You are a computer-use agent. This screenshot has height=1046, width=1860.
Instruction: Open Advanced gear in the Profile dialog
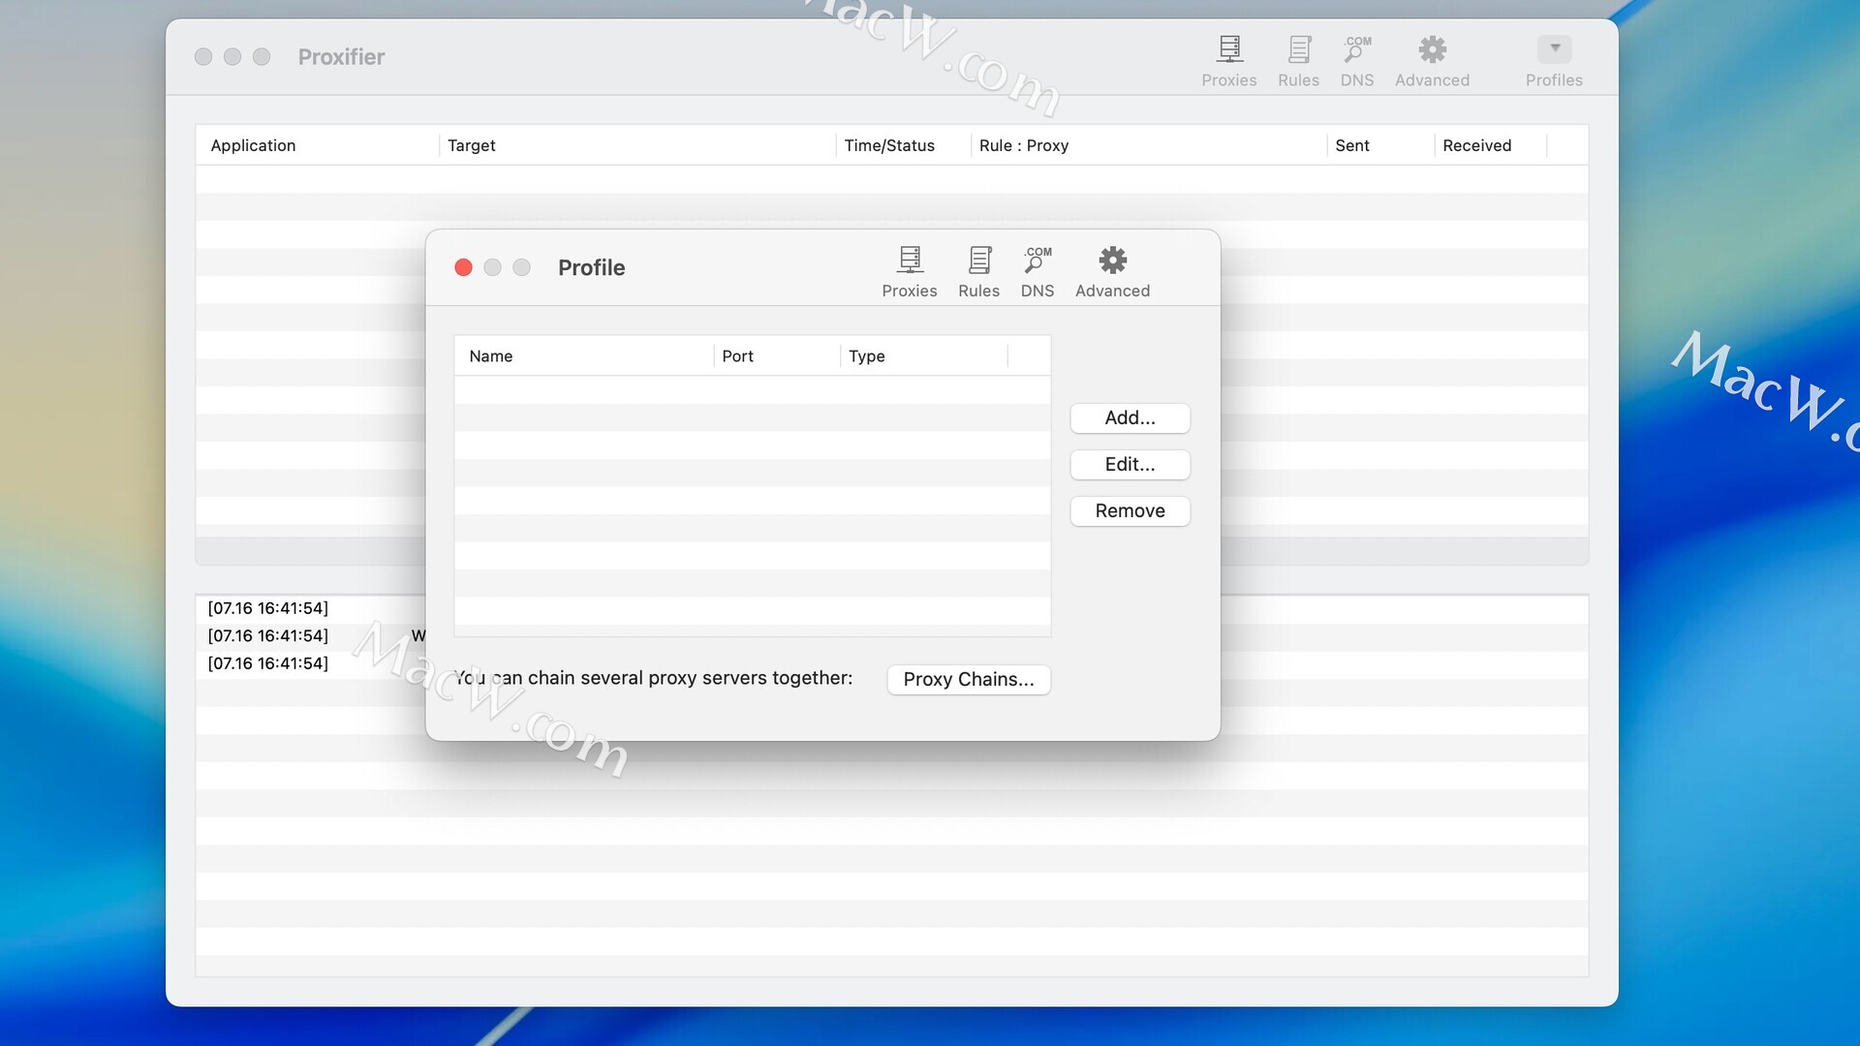[1112, 271]
